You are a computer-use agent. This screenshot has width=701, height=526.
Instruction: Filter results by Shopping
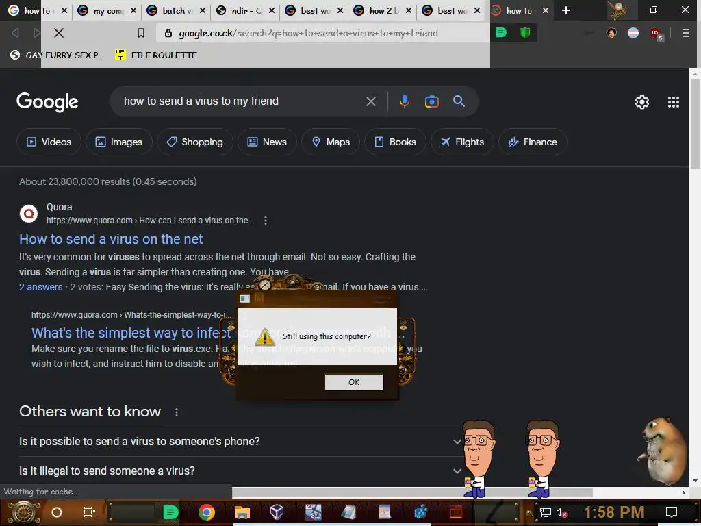point(195,142)
